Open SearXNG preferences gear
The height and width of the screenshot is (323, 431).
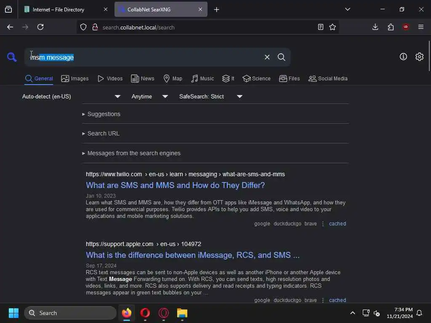(x=419, y=57)
